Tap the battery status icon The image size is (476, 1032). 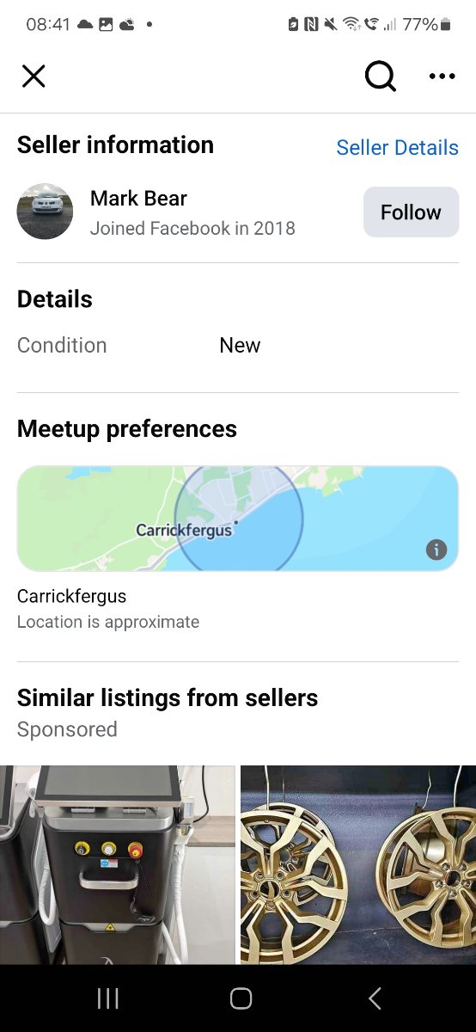point(445,25)
